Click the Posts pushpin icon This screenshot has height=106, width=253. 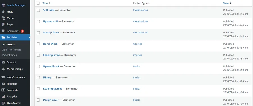tap(3, 12)
